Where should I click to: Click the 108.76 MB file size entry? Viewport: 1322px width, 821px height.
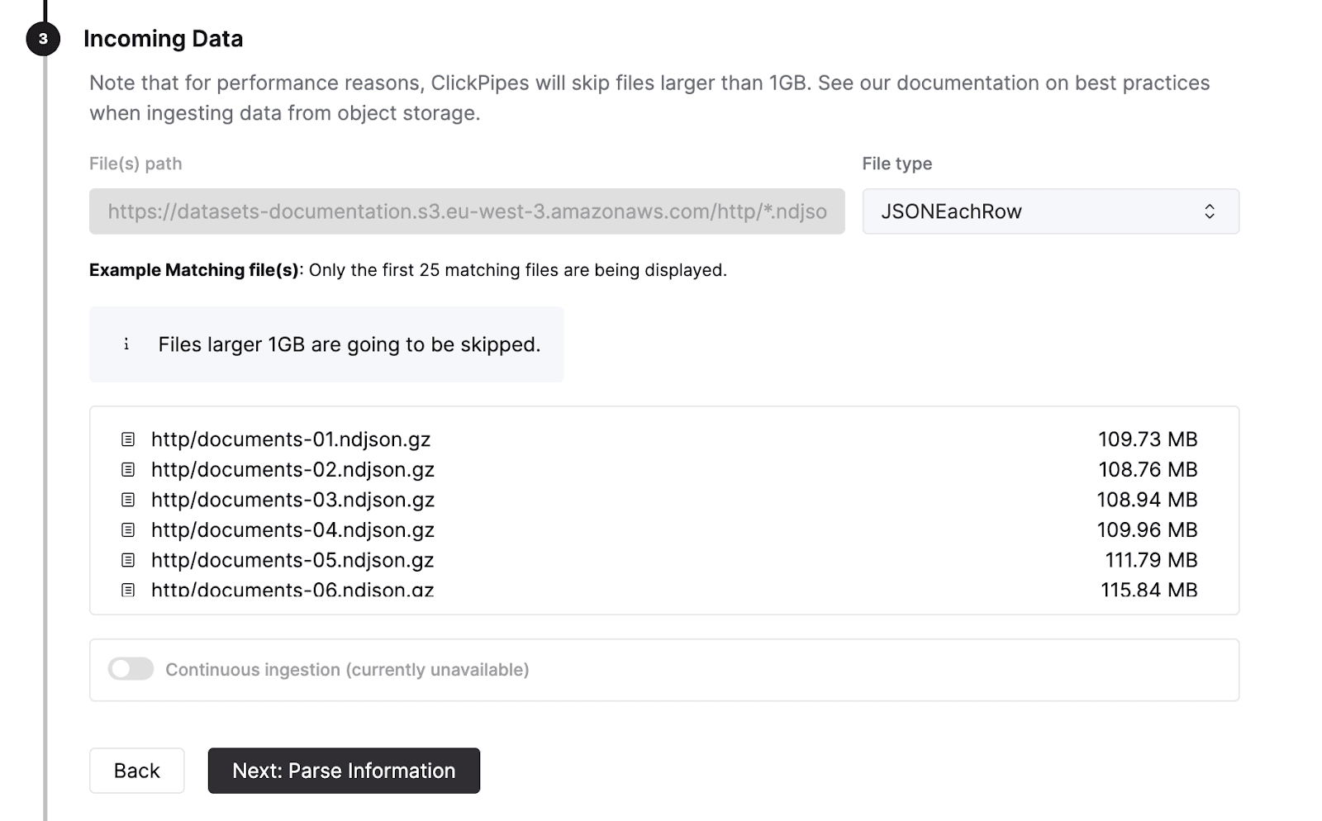pyautogui.click(x=1147, y=469)
